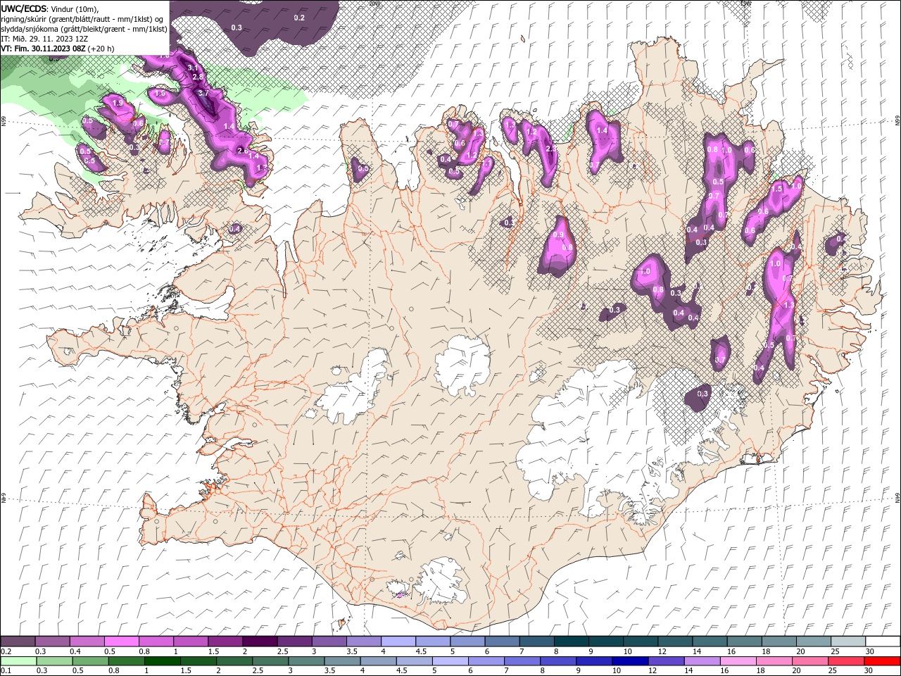Click the 1.9 precipitation value on the map
This screenshot has height=676, width=901.
click(x=118, y=103)
